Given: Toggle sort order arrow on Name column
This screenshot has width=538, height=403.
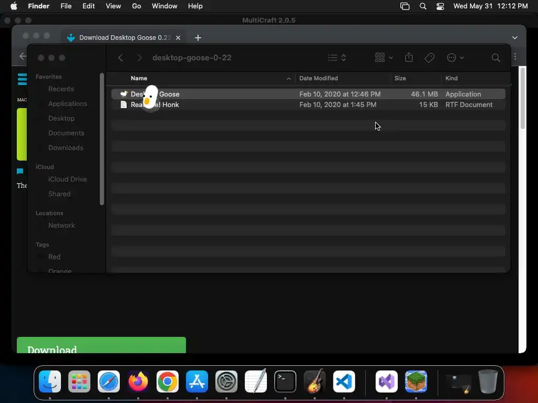Looking at the screenshot, I should point(288,79).
